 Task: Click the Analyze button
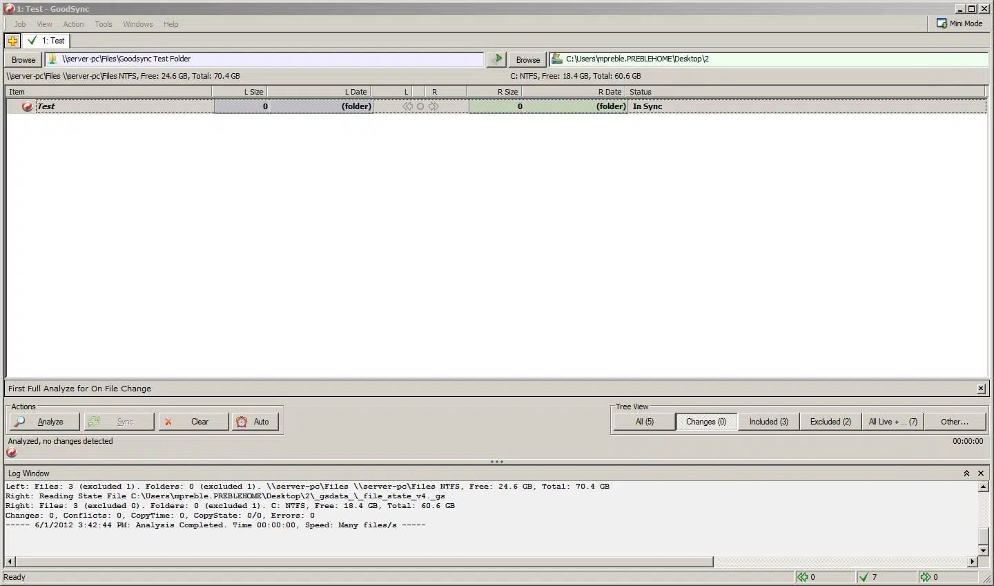(x=43, y=422)
